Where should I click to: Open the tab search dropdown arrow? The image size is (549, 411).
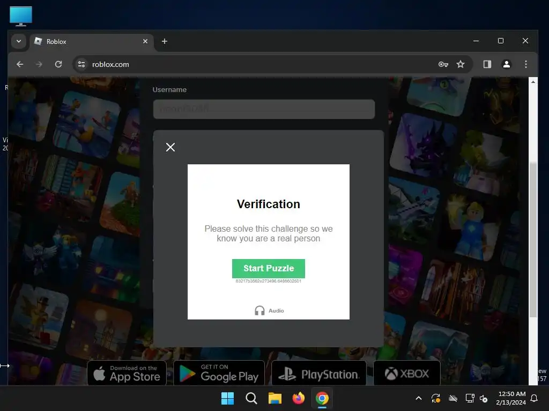19,41
